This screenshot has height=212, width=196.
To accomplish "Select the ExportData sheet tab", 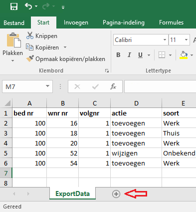I will coord(72,193).
